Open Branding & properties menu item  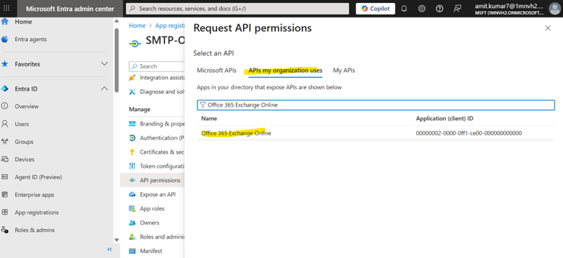tap(162, 124)
